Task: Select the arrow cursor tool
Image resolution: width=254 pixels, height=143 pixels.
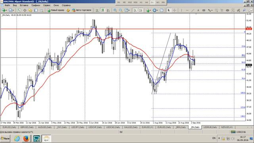Action: [169, 10]
